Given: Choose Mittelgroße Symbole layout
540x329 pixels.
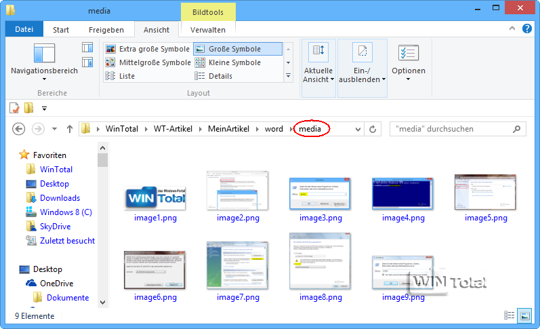Looking at the screenshot, I should (x=148, y=62).
